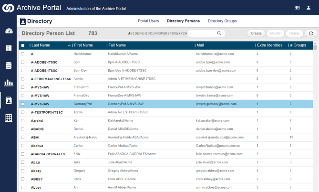Check the row for adobe.bpm@acme.com
Screen dimensions: 319x192
[x=23, y=62]
